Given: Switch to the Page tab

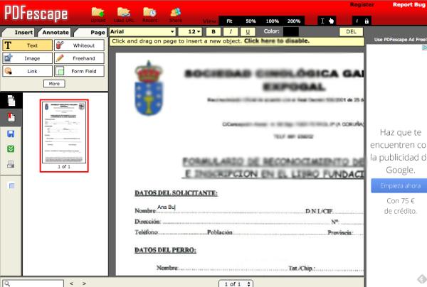Looking at the screenshot, I should pyautogui.click(x=91, y=33).
